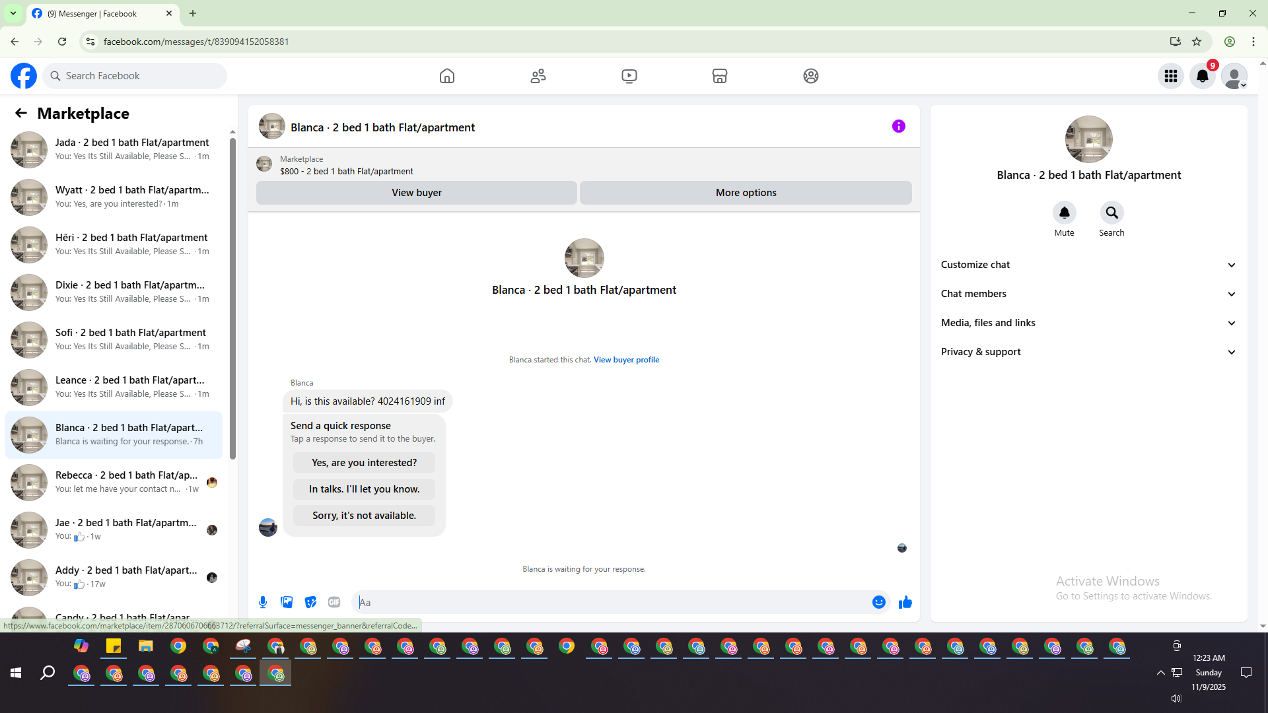The height and width of the screenshot is (713, 1268).
Task: Open the Marketplace icon in top navigation
Action: coord(719,76)
